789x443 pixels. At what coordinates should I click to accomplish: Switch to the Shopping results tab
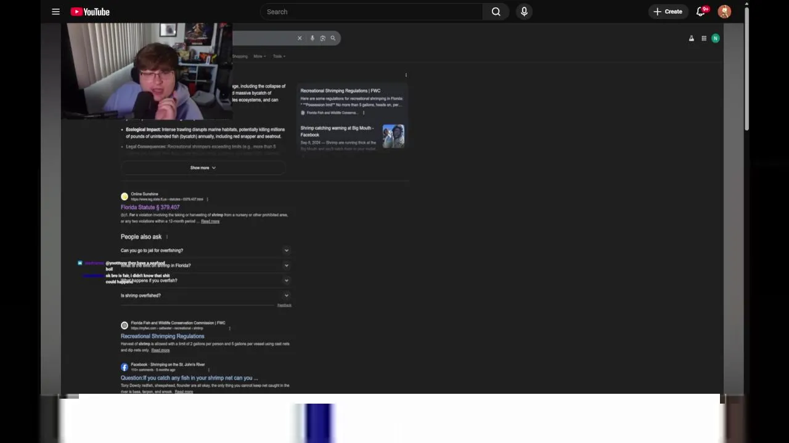[x=240, y=56]
